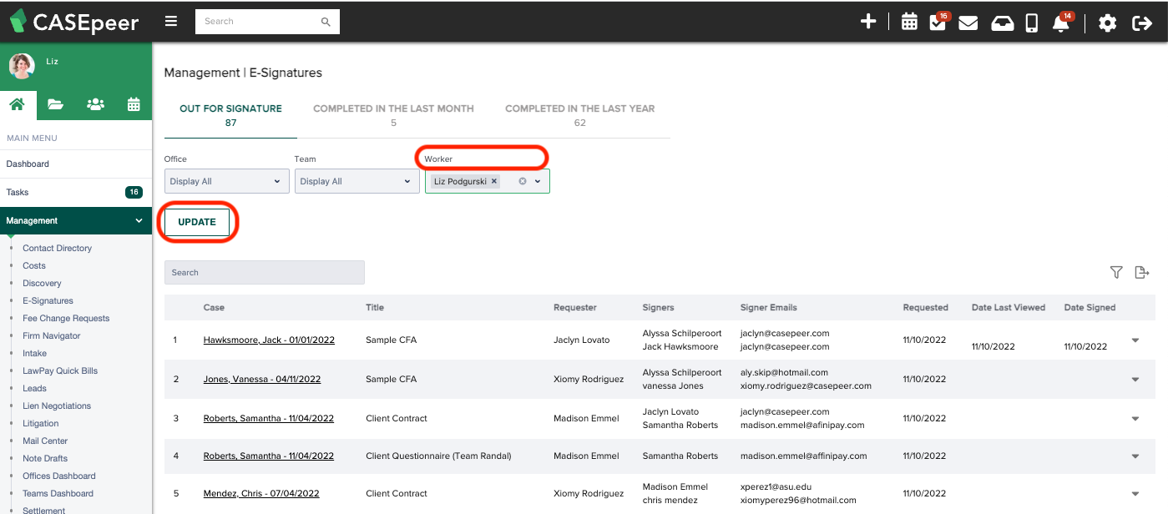Image resolution: width=1168 pixels, height=514 pixels.
Task: Open the inbox tray icon
Action: [x=1002, y=23]
